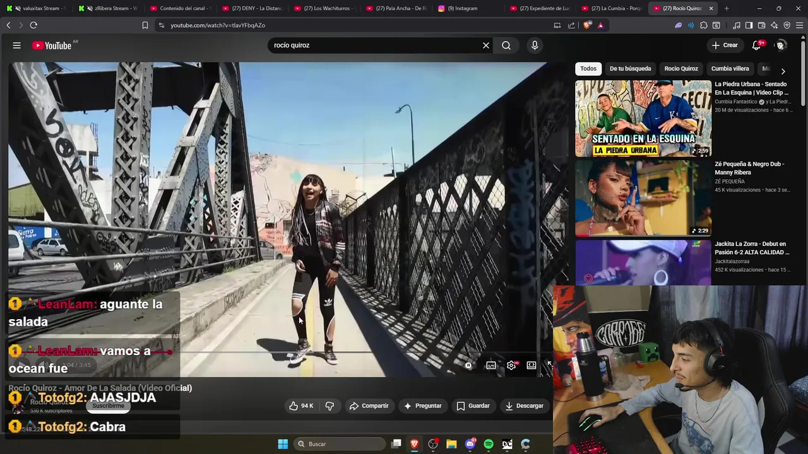This screenshot has height=454, width=808.
Task: Switch to the 'Contenido del canal' tab
Action: click(180, 8)
